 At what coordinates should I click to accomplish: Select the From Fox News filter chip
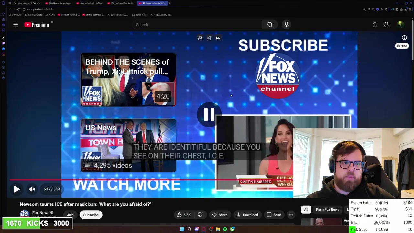tap(327, 210)
